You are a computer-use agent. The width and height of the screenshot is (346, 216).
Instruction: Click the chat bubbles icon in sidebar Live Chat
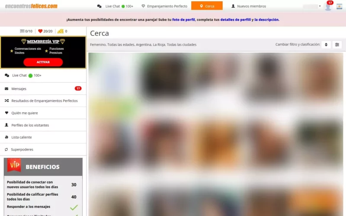click(x=7, y=75)
